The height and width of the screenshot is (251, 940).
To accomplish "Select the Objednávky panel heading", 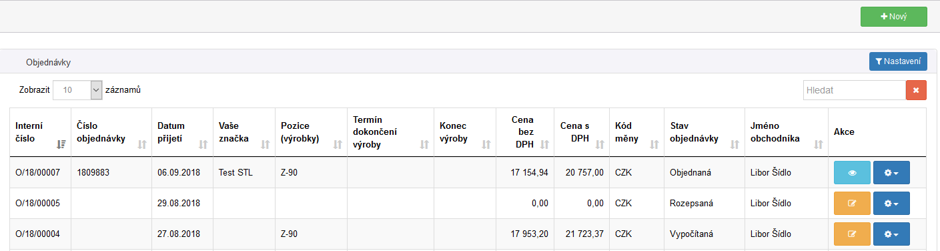I will pos(48,62).
